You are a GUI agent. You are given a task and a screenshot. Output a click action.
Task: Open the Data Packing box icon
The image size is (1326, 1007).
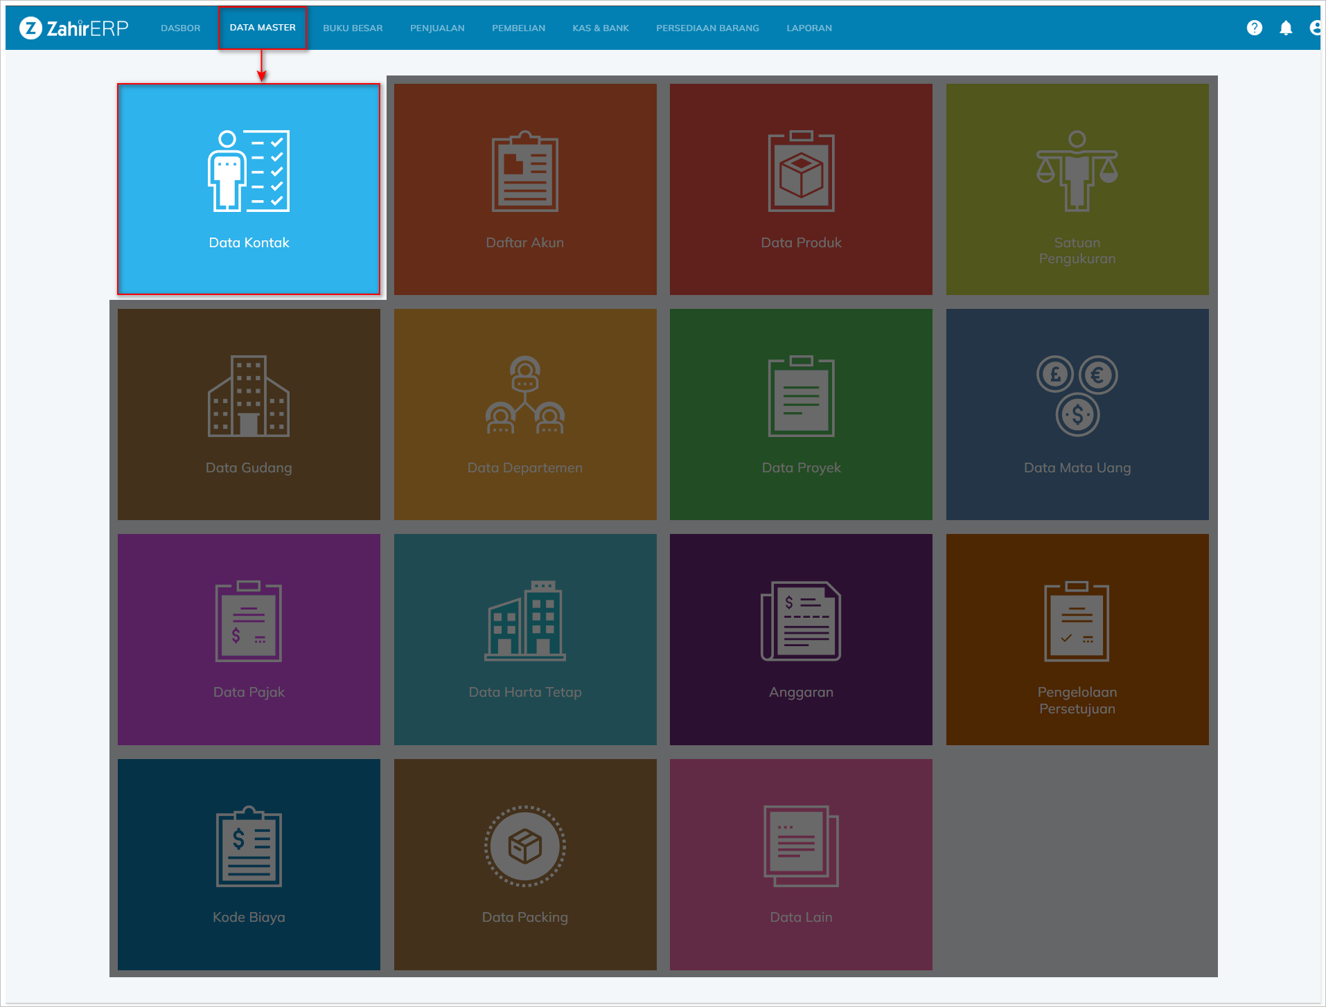pyautogui.click(x=524, y=846)
